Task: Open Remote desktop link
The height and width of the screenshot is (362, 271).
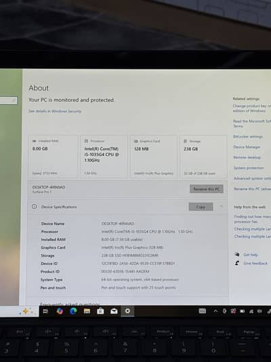Action: coord(247,158)
